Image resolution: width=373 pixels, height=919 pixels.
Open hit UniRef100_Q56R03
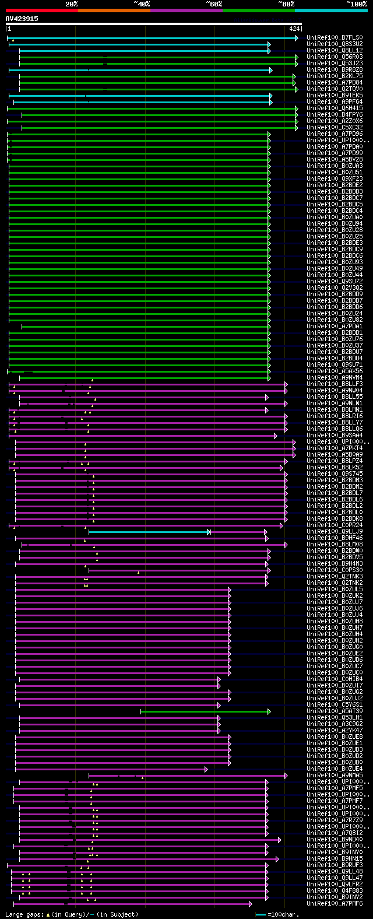click(x=335, y=57)
